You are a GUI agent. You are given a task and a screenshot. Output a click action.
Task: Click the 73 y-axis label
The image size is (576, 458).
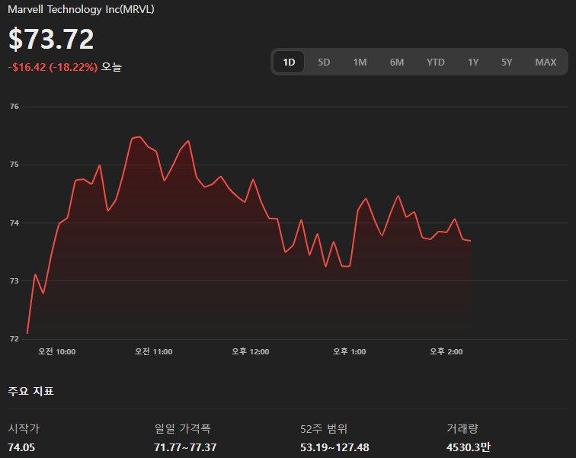(14, 281)
